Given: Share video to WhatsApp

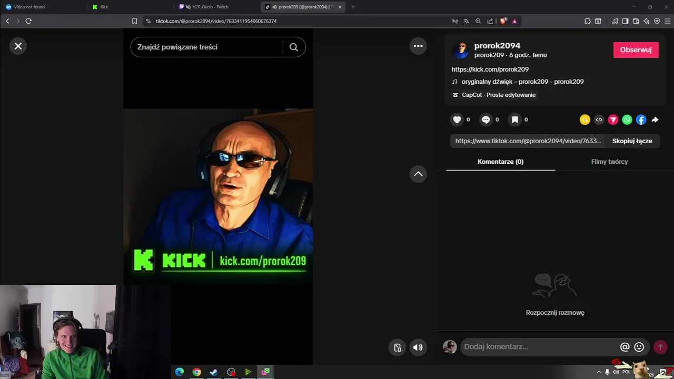Looking at the screenshot, I should [x=627, y=120].
